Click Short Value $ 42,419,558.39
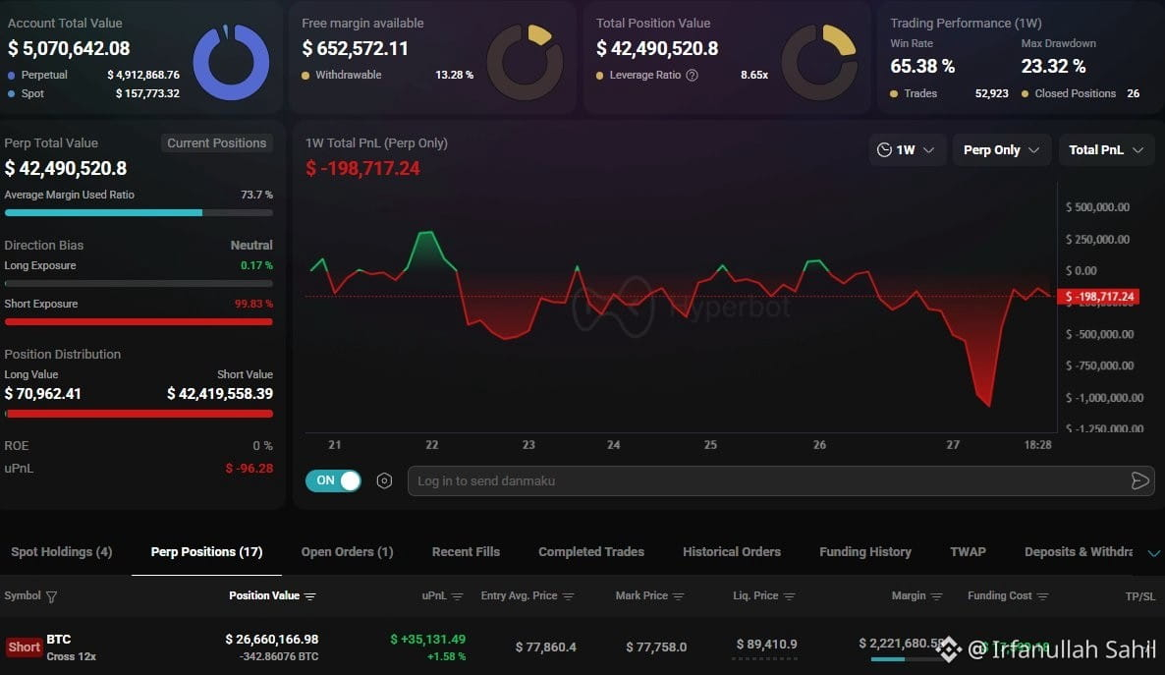The width and height of the screenshot is (1165, 675). click(x=220, y=394)
